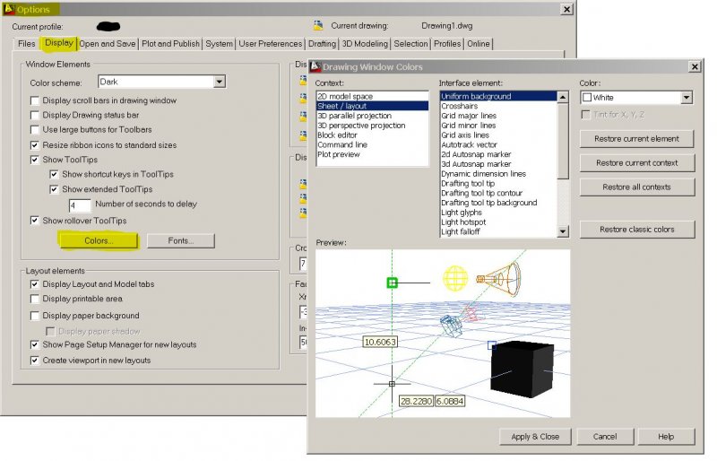
Task: Open the Plot and Publish tab
Action: [x=170, y=43]
